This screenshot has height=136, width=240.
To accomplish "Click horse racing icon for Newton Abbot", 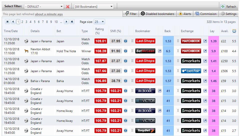I will click(26, 51).
